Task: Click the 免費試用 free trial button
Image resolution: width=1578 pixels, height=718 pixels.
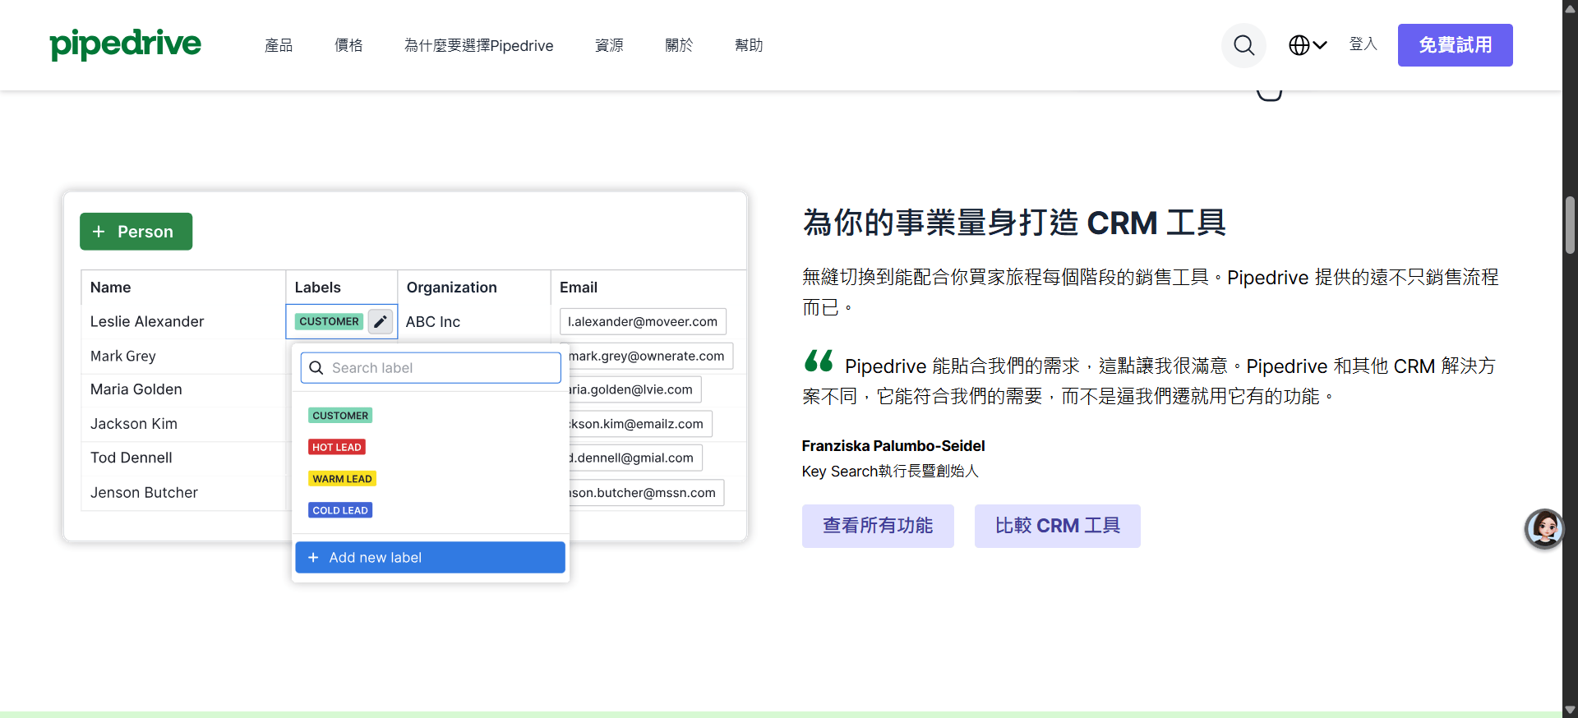Action: [1455, 45]
